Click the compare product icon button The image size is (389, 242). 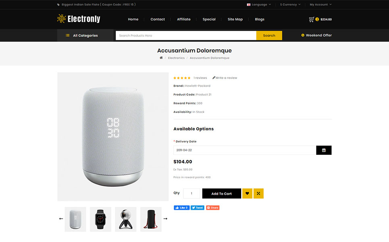tap(258, 194)
